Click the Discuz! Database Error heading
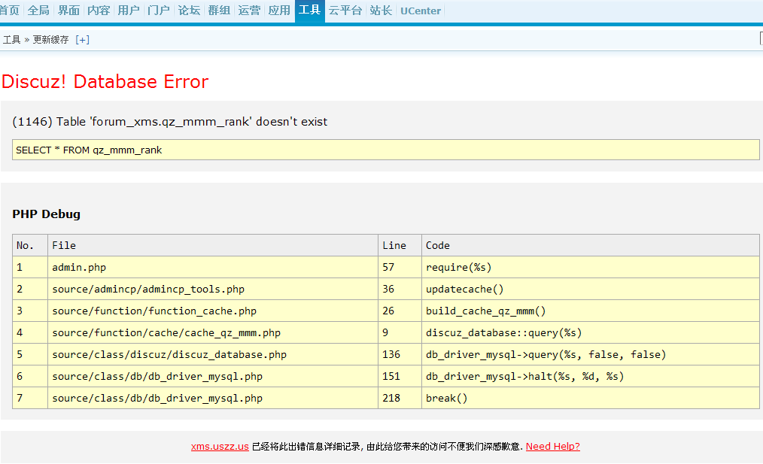 click(x=105, y=81)
